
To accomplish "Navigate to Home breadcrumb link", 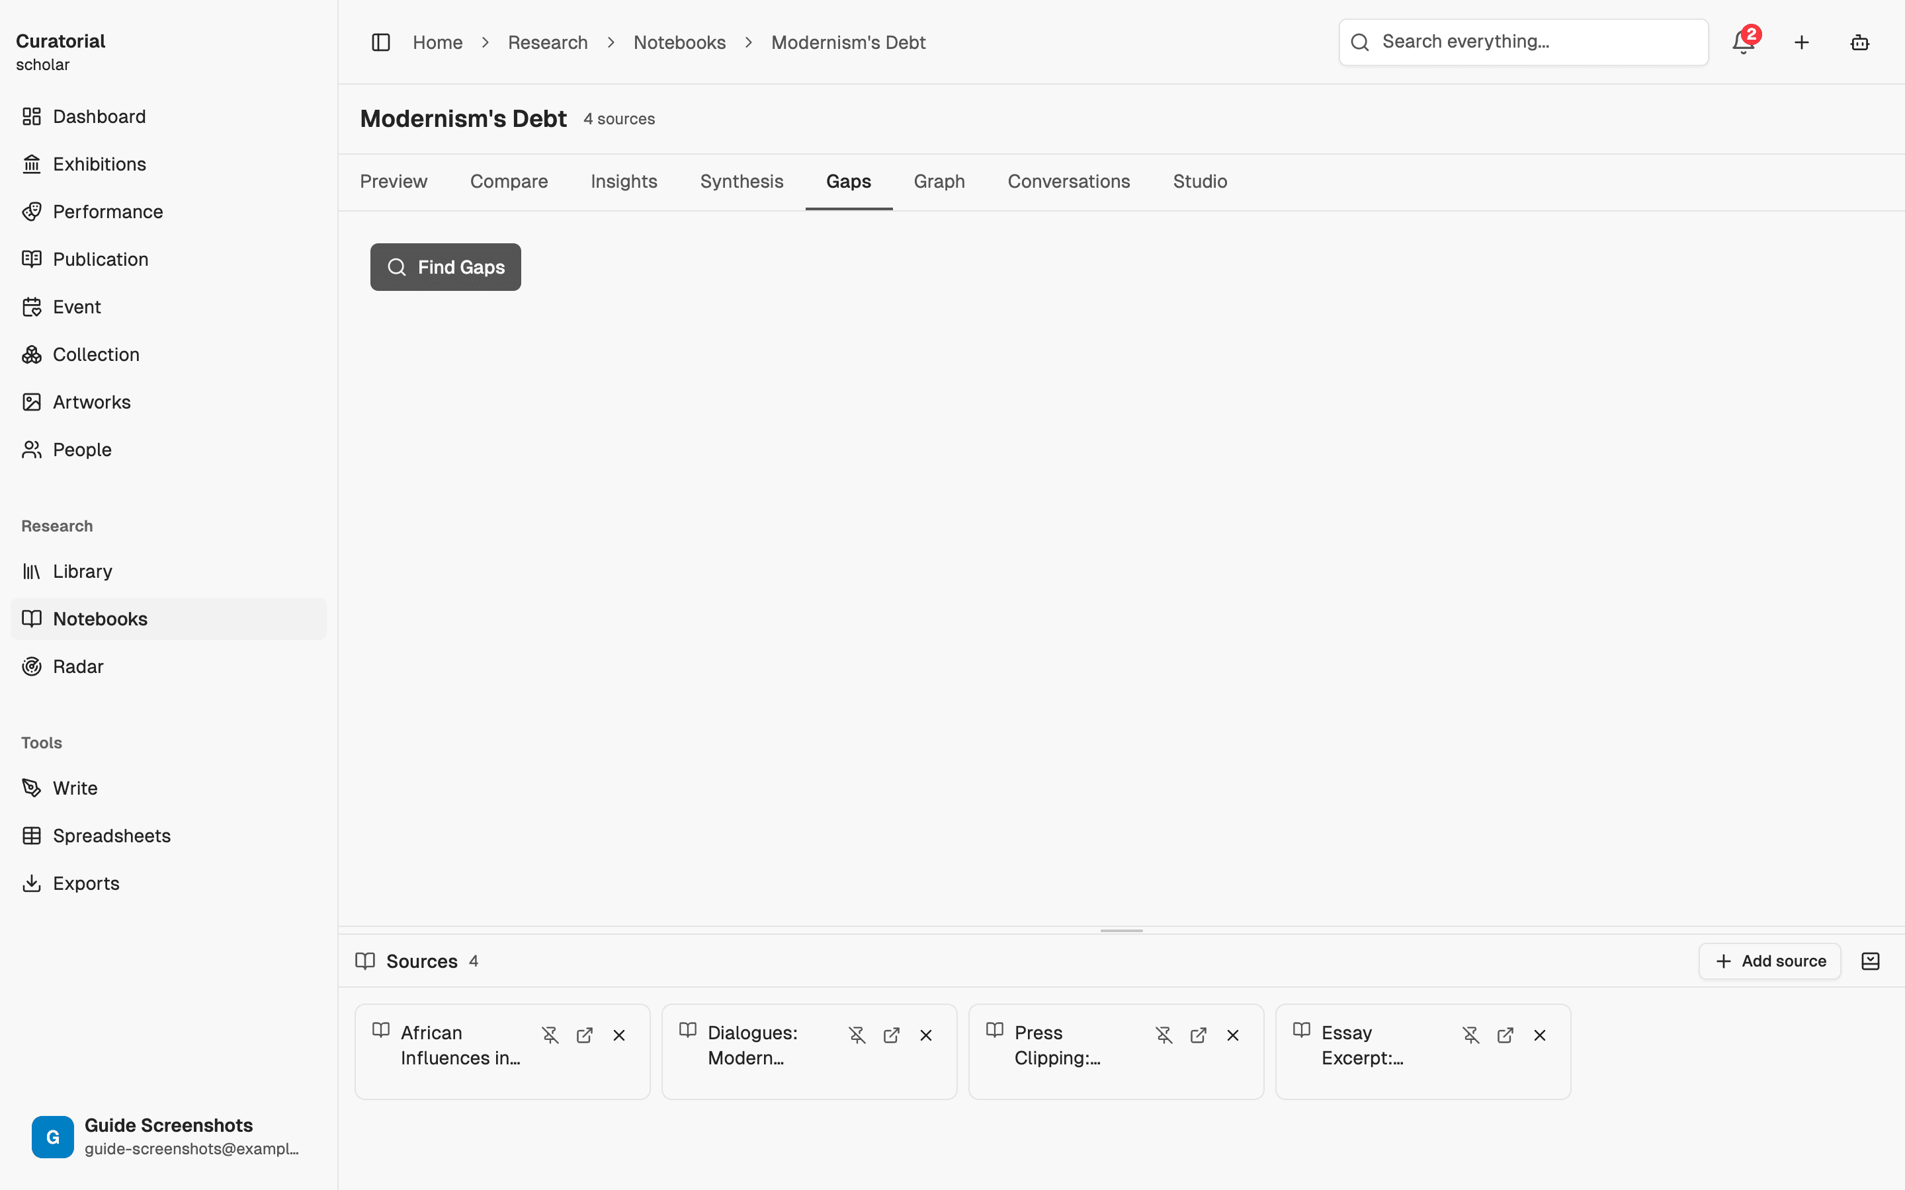I will tap(438, 42).
